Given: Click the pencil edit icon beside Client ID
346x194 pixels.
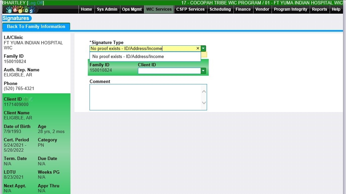Looking at the screenshot, I should [x=31, y=99].
